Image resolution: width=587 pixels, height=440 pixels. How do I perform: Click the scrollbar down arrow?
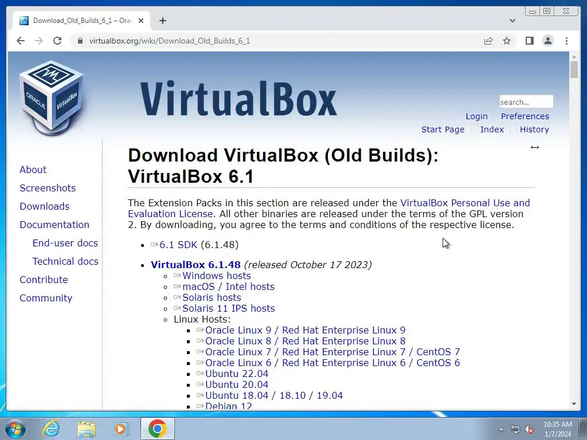tap(574, 404)
